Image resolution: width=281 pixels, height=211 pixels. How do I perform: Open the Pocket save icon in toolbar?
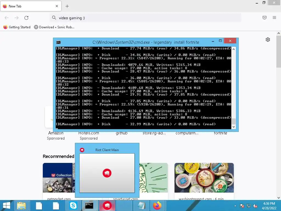point(265,18)
